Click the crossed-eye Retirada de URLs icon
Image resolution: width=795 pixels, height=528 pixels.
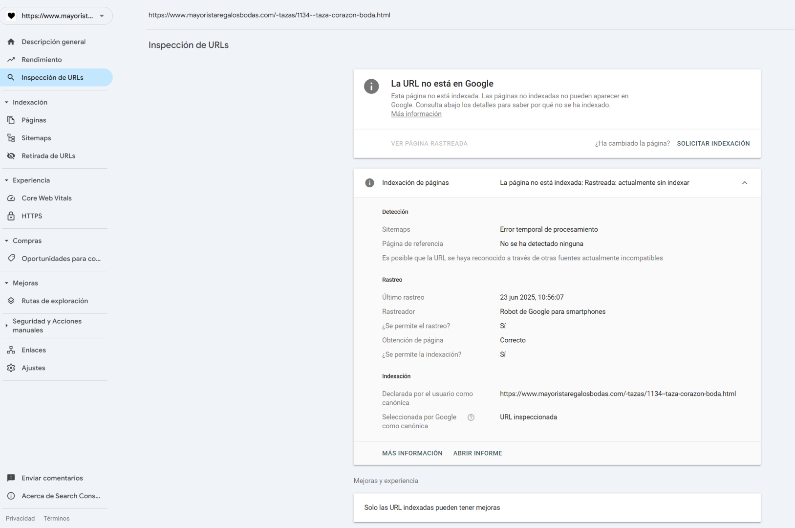(x=11, y=156)
